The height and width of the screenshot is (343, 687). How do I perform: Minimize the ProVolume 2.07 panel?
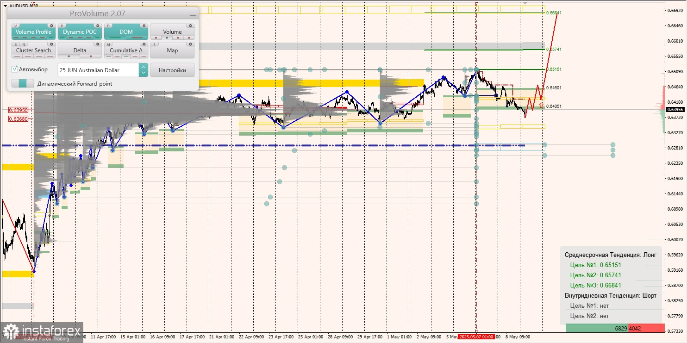point(193,15)
